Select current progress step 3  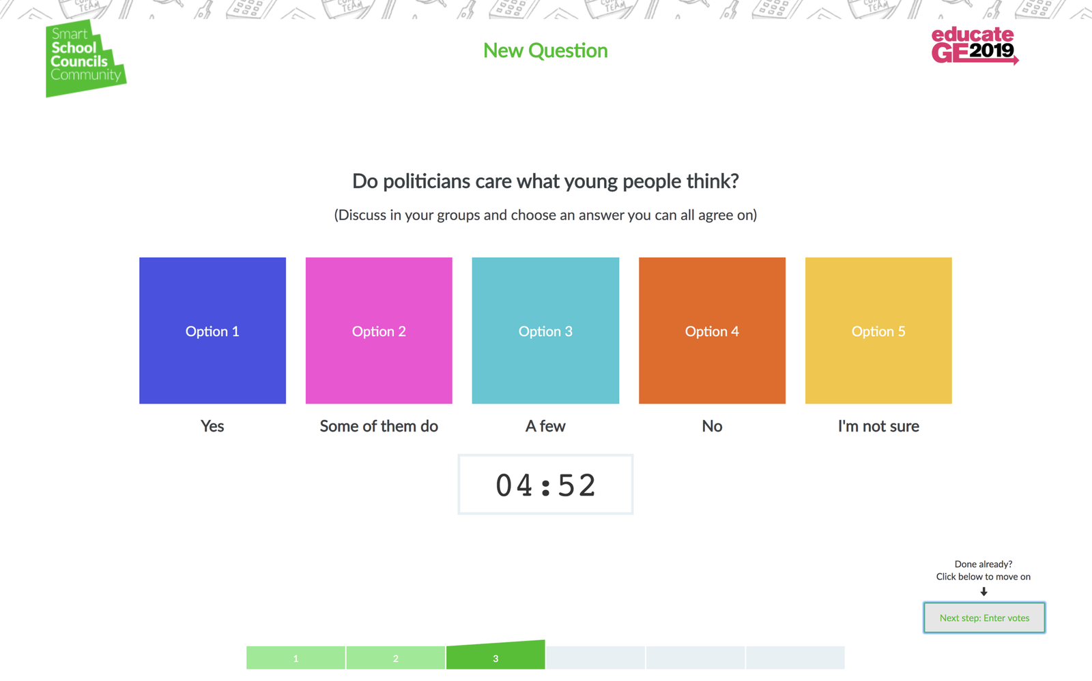[x=495, y=655]
